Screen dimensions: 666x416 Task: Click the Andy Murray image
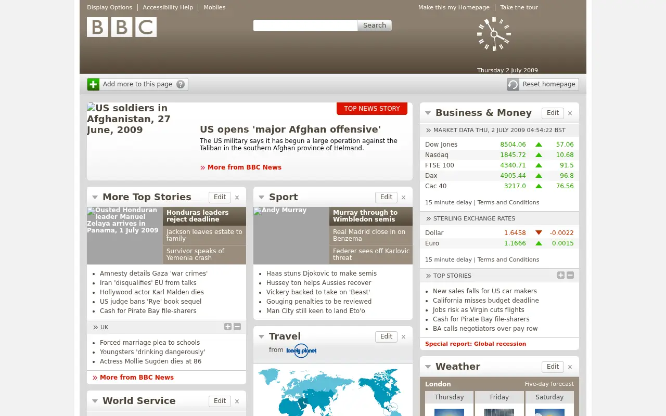click(291, 236)
